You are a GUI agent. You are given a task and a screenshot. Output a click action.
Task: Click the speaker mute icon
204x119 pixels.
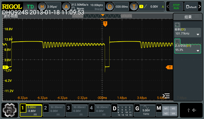194,110
